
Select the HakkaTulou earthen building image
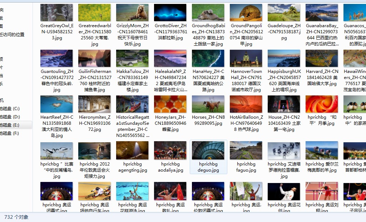coord(132,58)
